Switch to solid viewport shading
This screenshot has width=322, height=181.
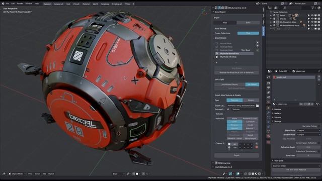click(x=253, y=174)
